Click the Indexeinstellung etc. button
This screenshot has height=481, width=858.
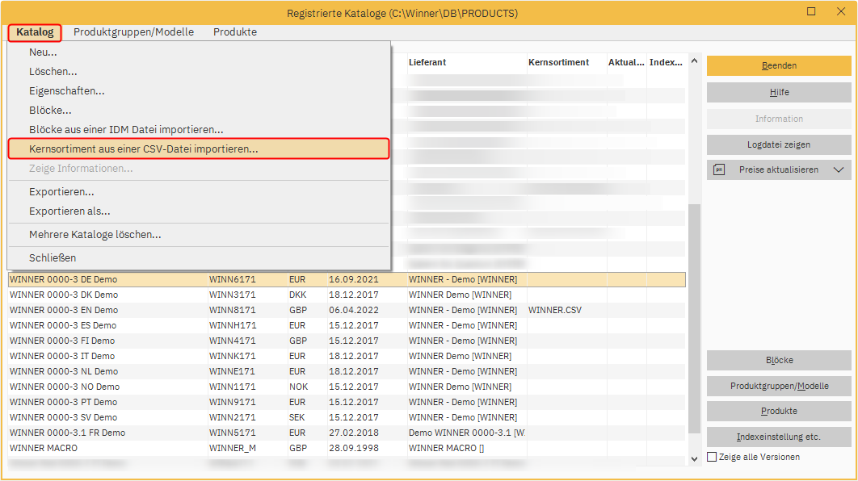[x=779, y=437]
